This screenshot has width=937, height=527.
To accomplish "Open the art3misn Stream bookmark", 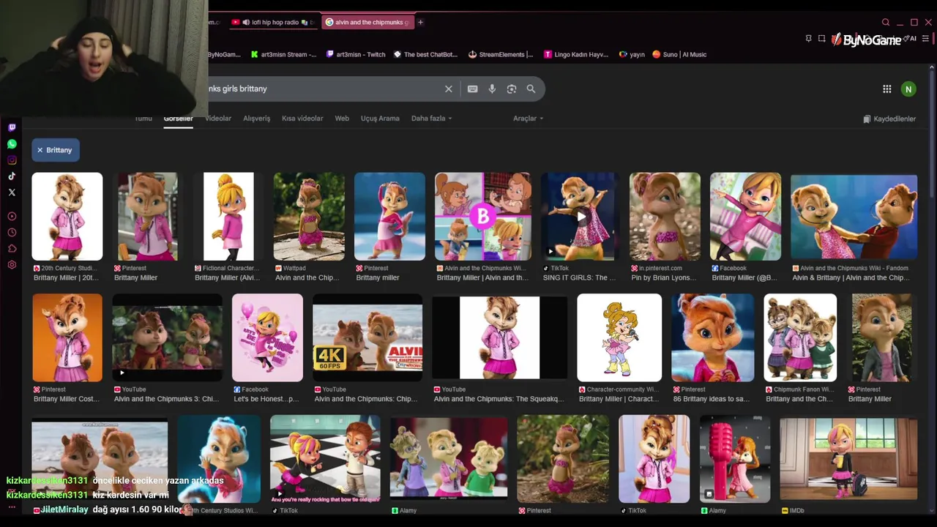I will [284, 54].
